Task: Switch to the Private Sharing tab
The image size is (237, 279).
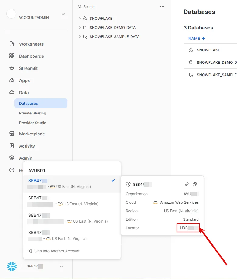Action: coord(33,113)
